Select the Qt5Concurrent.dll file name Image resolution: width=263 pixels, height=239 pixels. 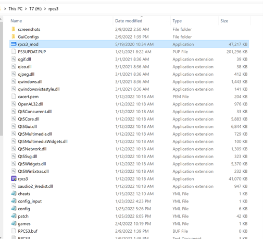[35, 112]
